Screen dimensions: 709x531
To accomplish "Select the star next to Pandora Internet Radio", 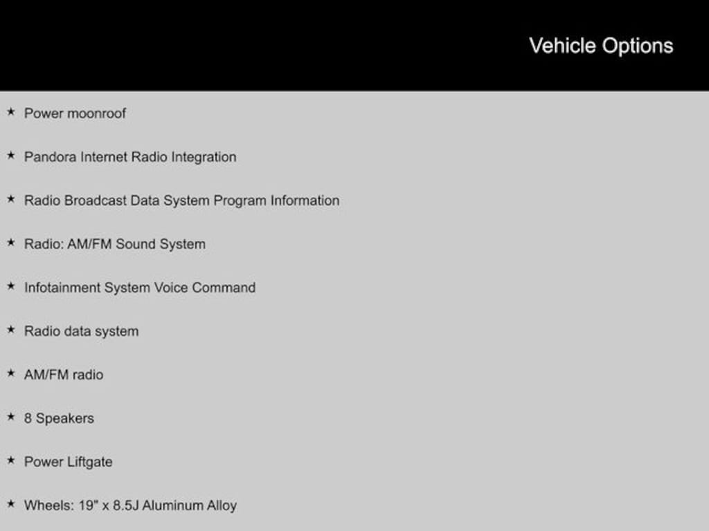I will click(10, 155).
